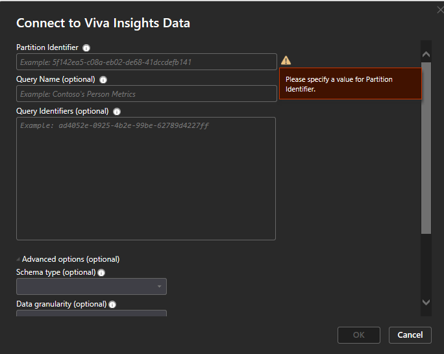The width and height of the screenshot is (444, 354).
Task: Click the Query Name info icon
Action: pyautogui.click(x=103, y=80)
